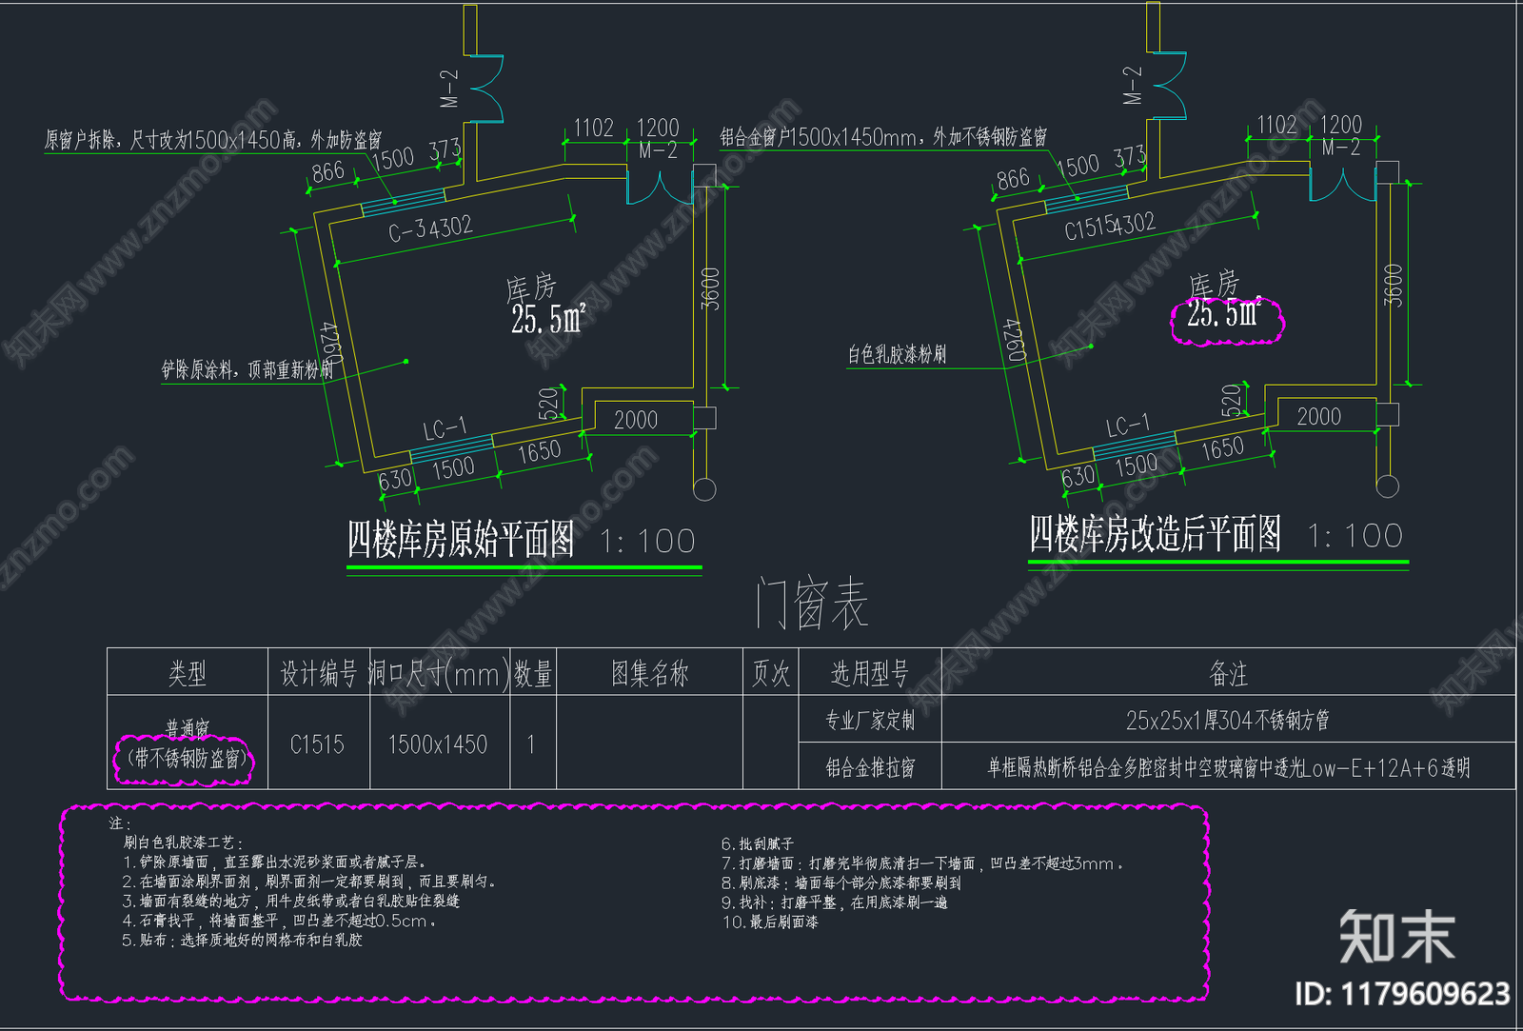Click annotation 铲除原涂料，顶部重新粉刷

click(x=247, y=369)
